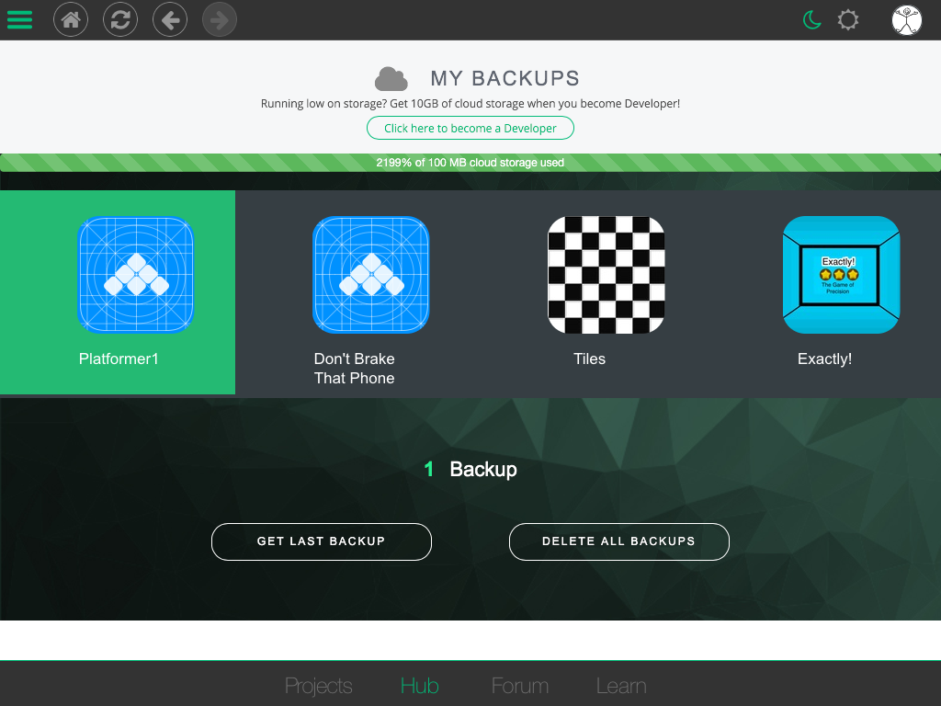Open the hamburger menu
This screenshot has height=706, width=941.
tap(19, 19)
